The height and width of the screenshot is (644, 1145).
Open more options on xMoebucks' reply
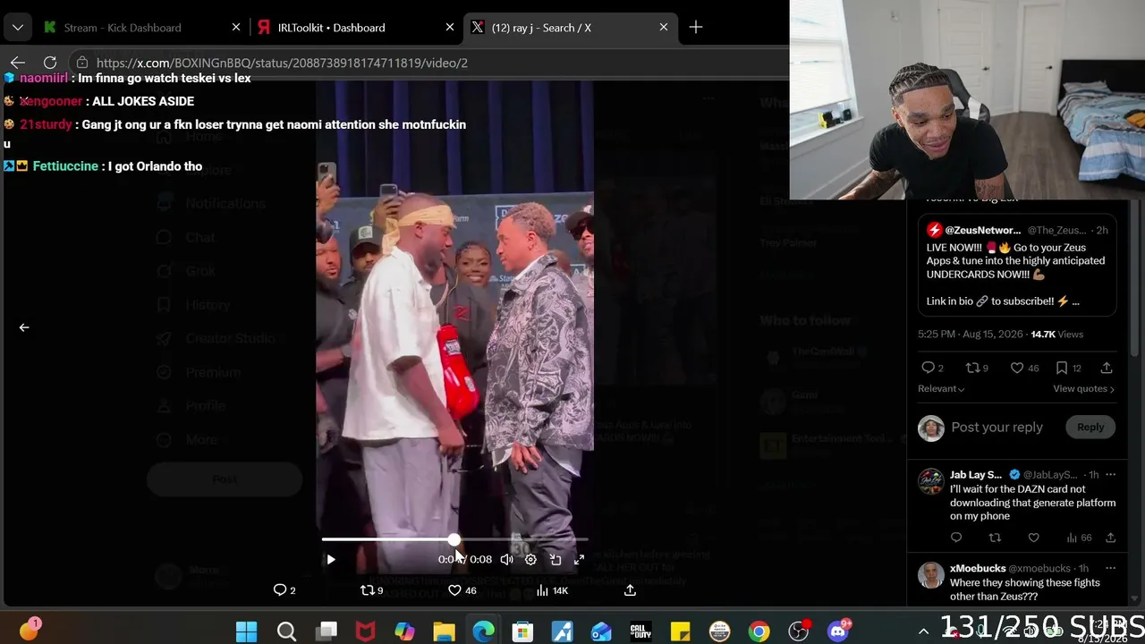click(x=1110, y=569)
